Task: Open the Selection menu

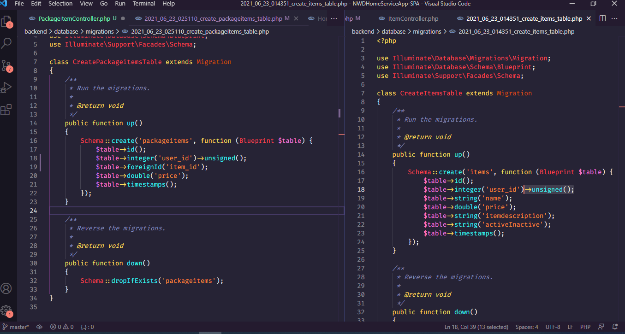Action: pos(60,4)
